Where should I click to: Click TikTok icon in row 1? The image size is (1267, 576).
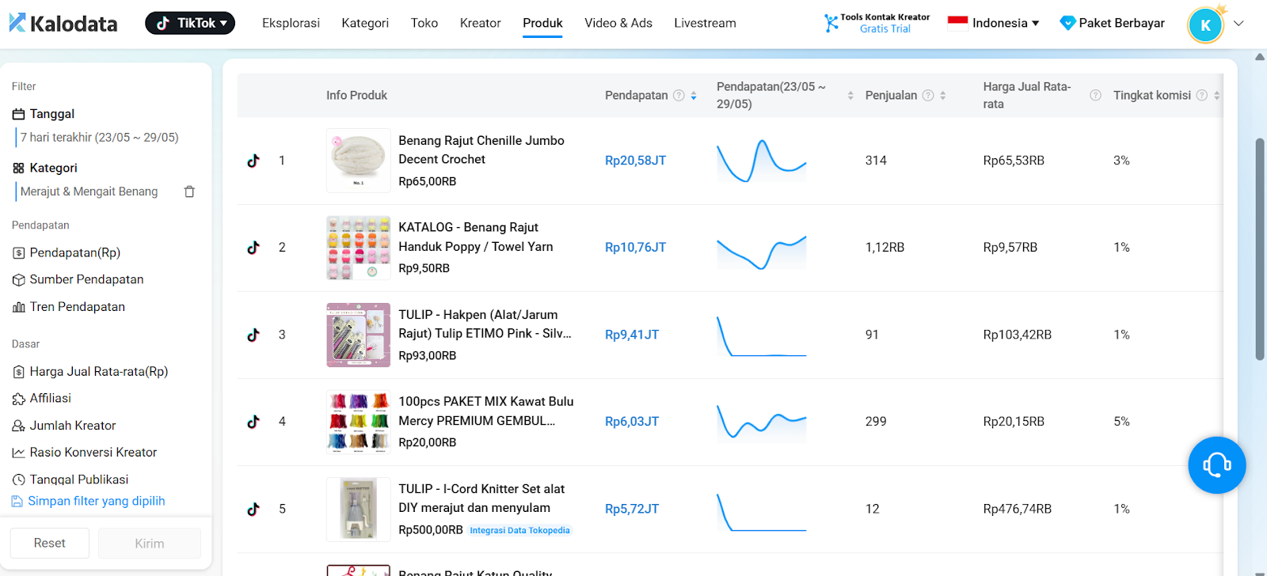point(253,161)
